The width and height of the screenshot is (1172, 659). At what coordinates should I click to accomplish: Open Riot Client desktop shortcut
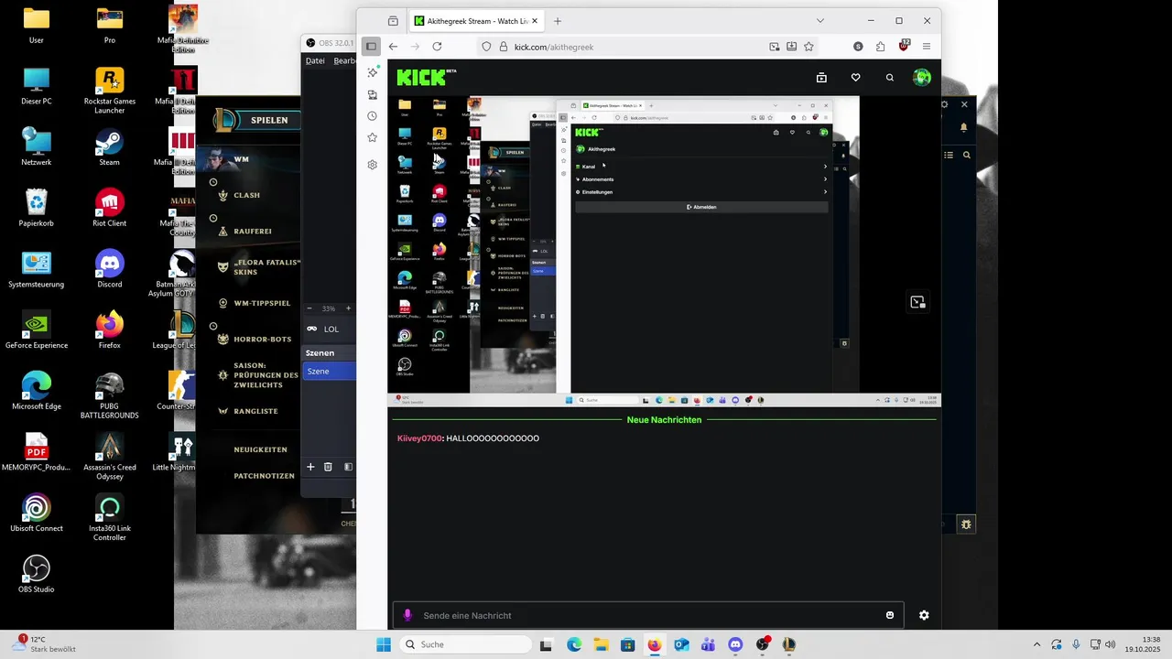point(110,209)
